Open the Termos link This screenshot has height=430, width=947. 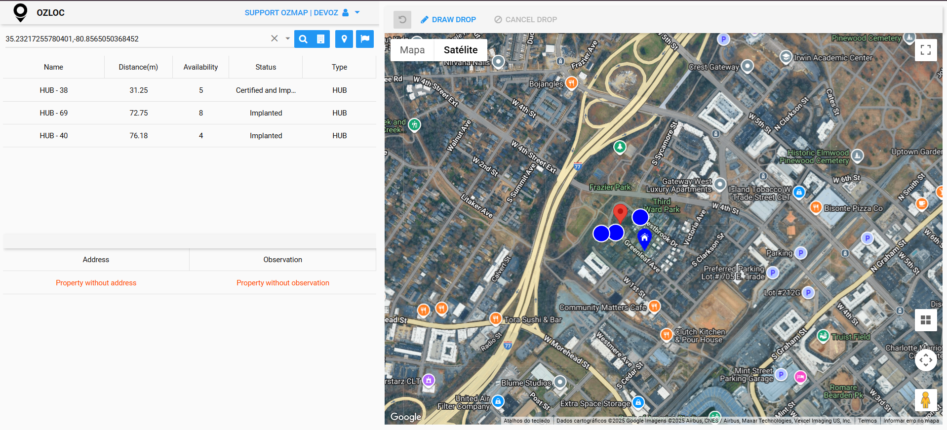pyautogui.click(x=867, y=421)
